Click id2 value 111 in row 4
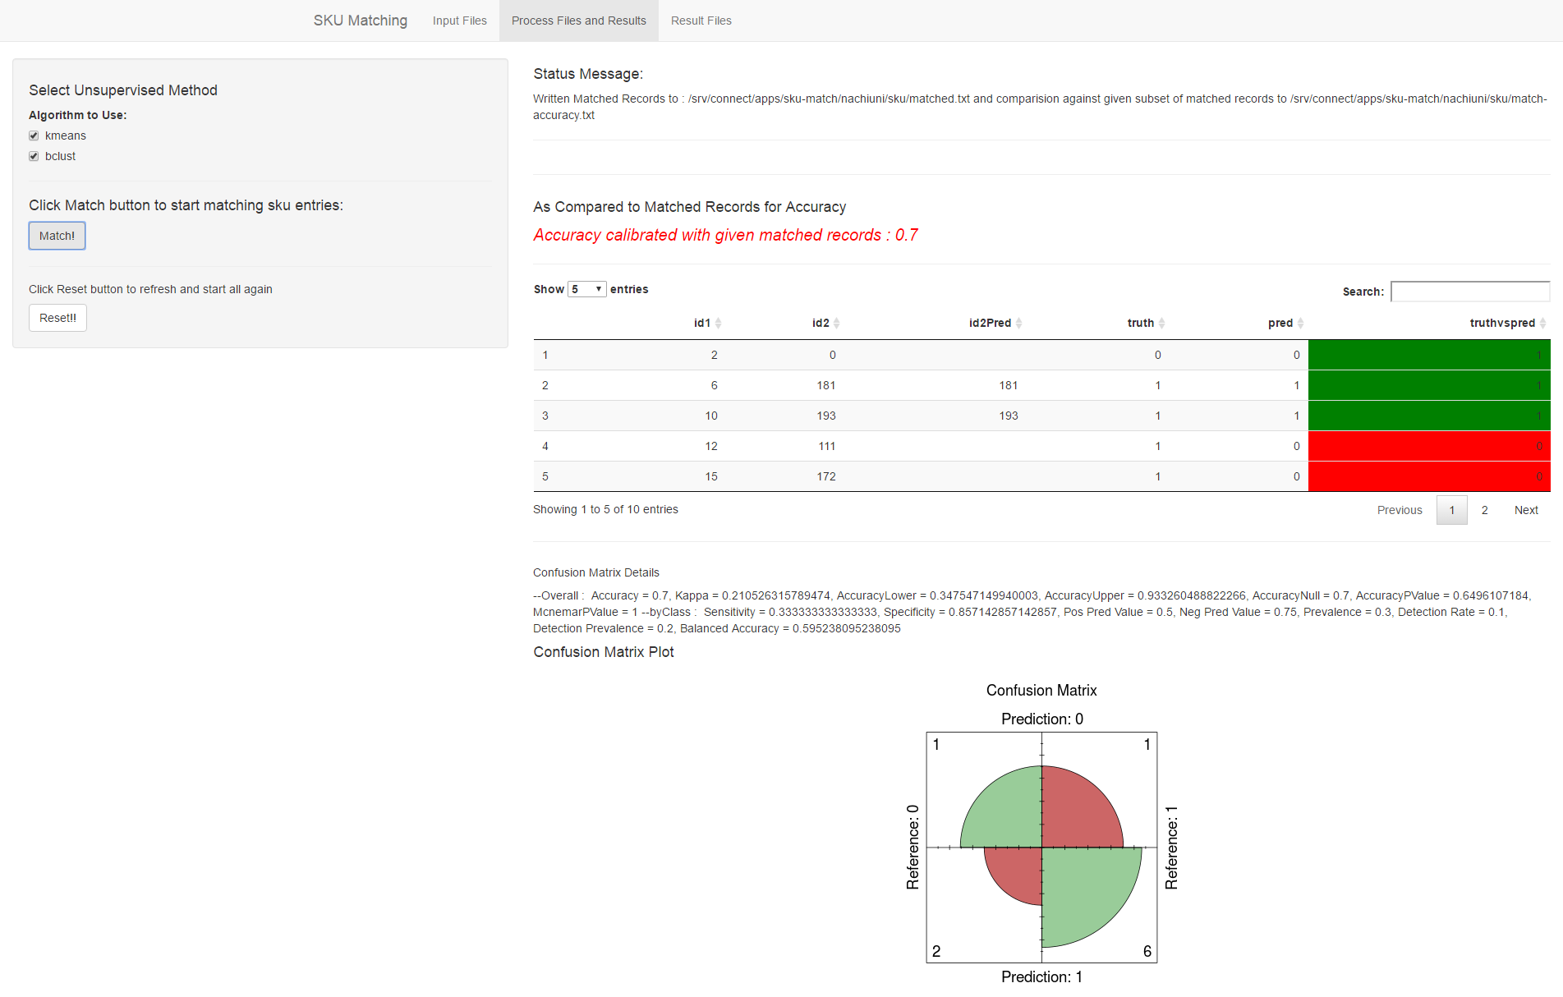The height and width of the screenshot is (997, 1563). (827, 446)
